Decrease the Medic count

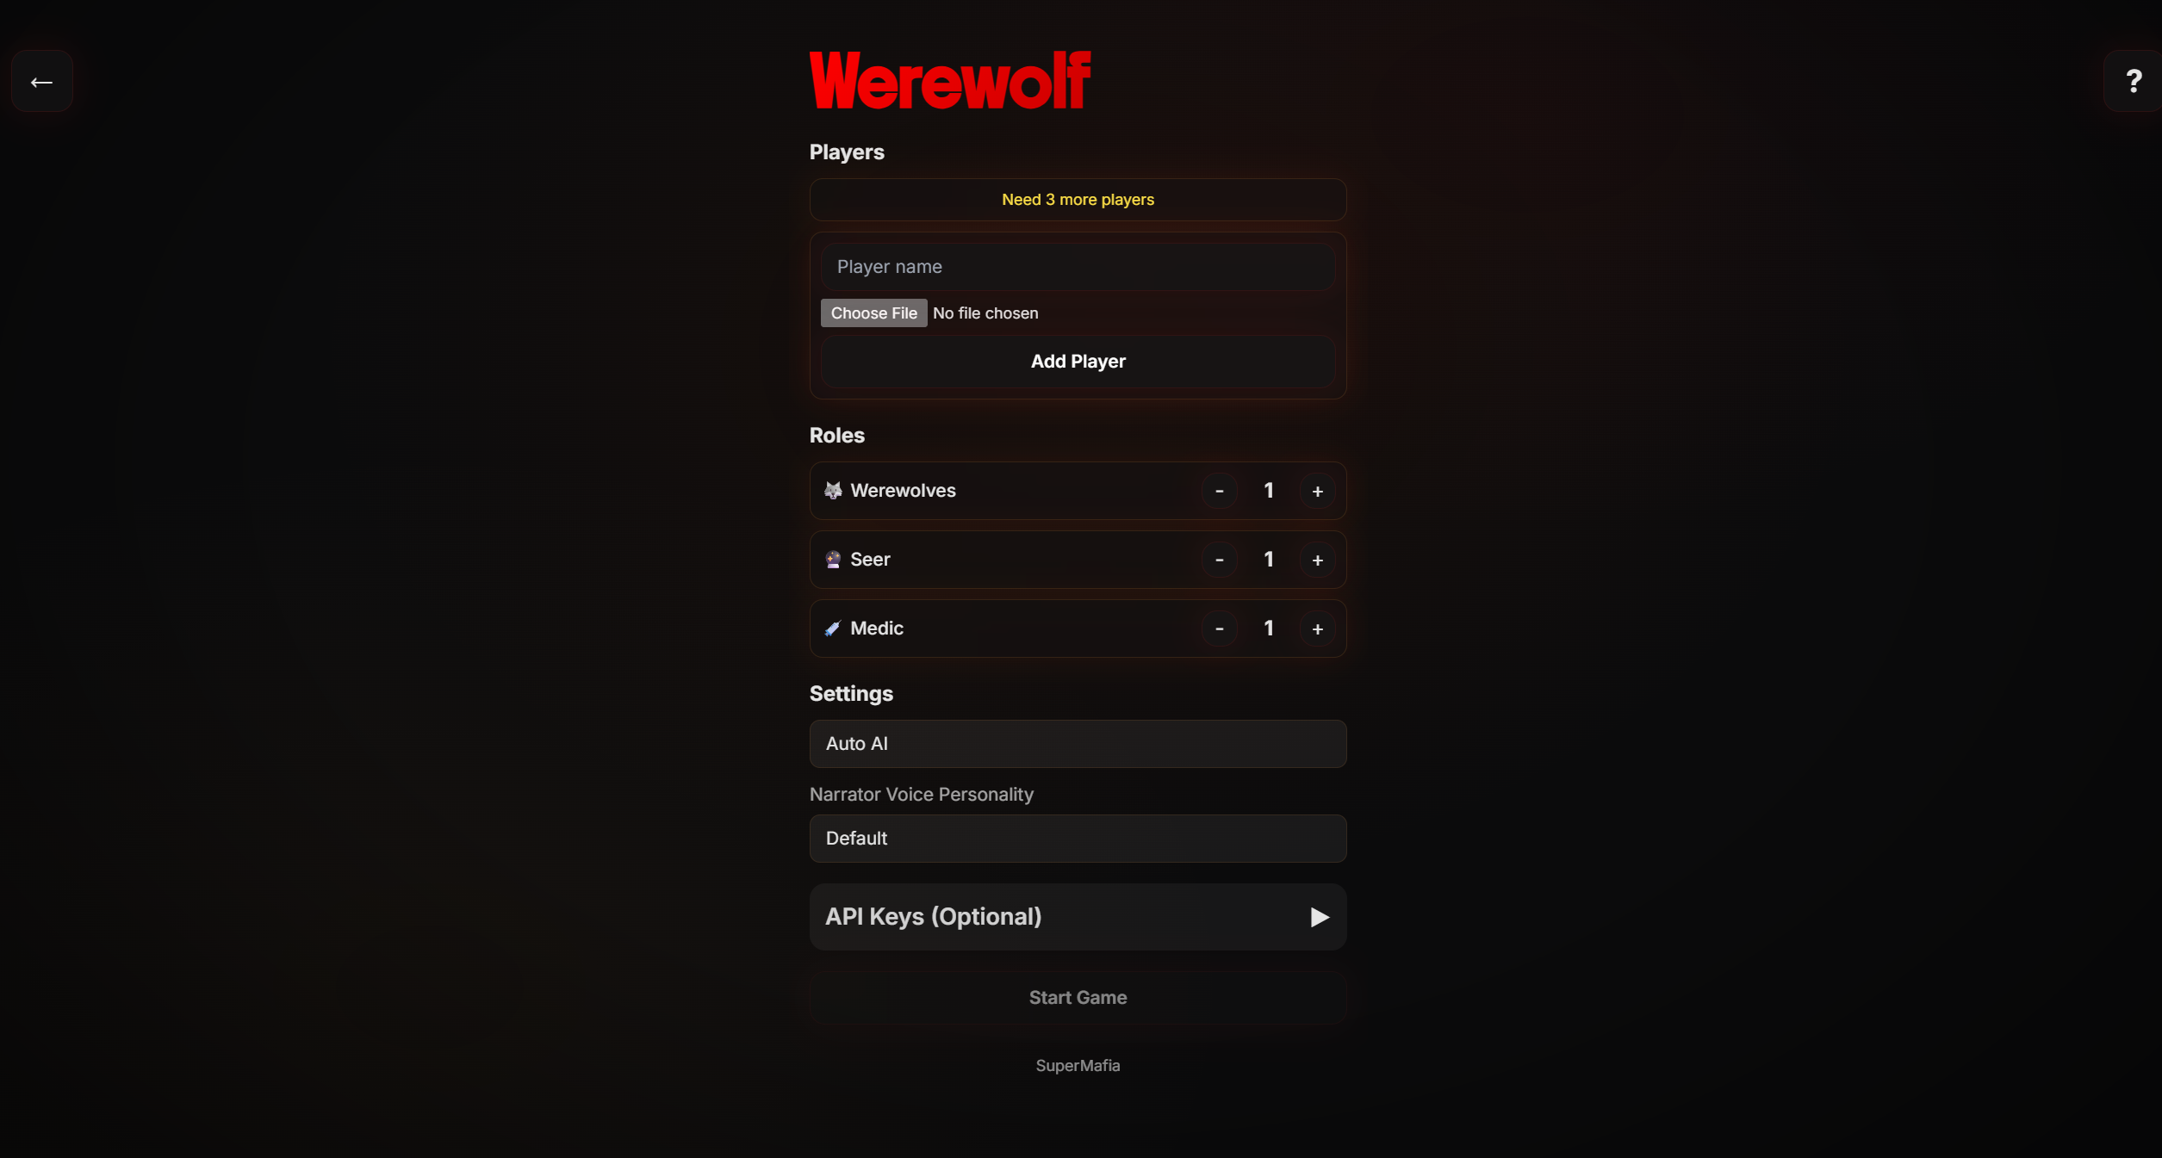(1219, 629)
